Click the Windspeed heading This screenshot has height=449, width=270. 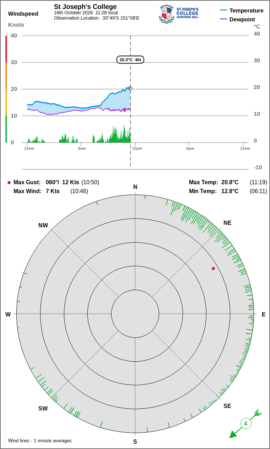point(23,14)
